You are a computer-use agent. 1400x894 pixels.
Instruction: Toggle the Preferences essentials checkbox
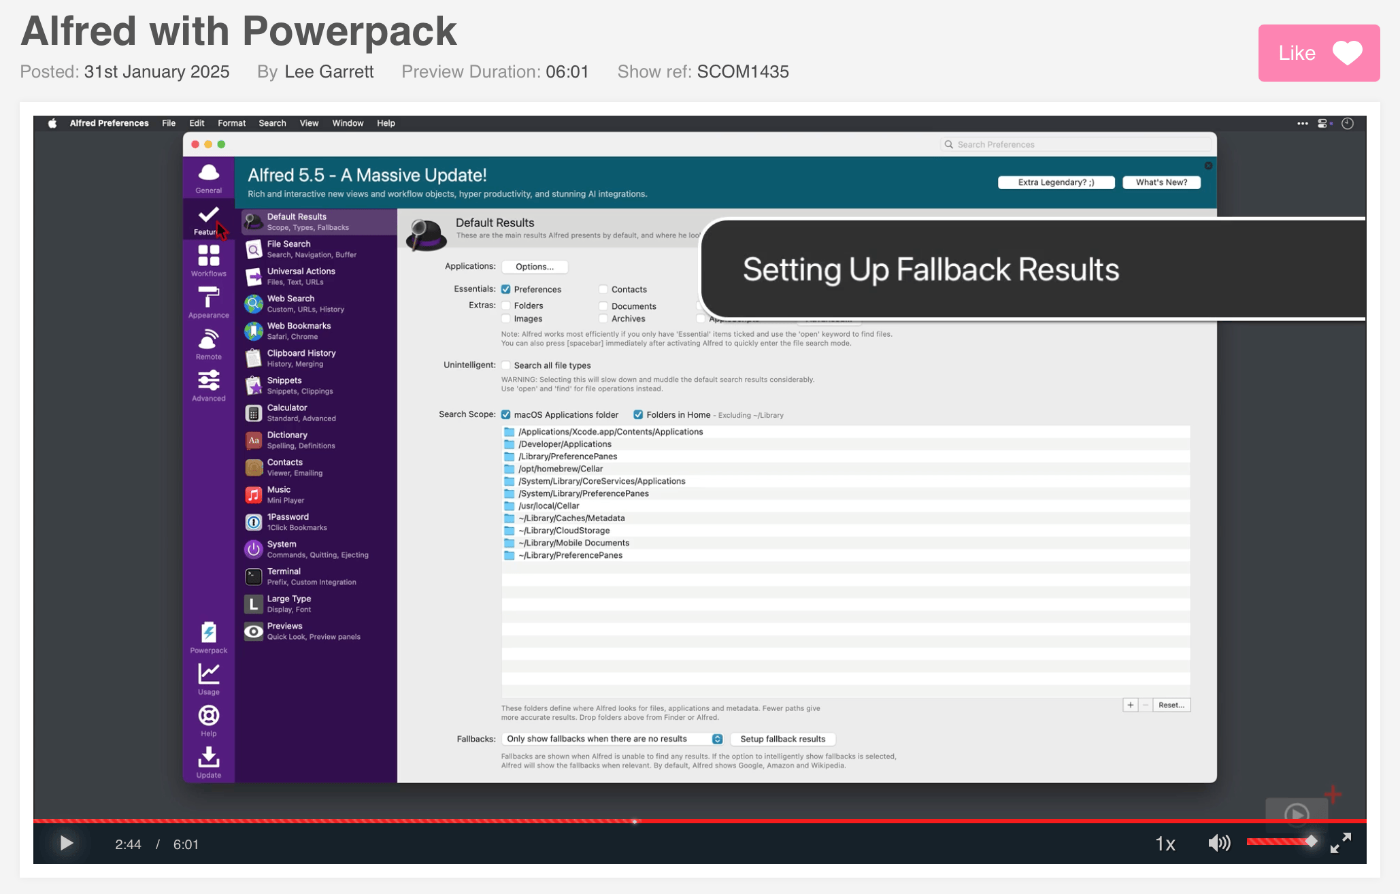[506, 289]
